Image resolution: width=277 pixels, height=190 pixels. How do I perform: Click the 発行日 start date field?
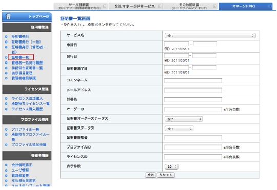(176, 56)
